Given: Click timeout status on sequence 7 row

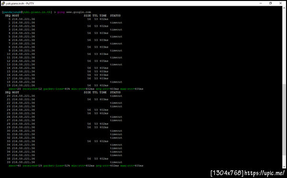Looking at the screenshot, I should [116, 43].
